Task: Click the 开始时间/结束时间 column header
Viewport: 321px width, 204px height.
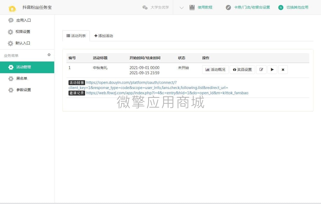Action: (145, 58)
